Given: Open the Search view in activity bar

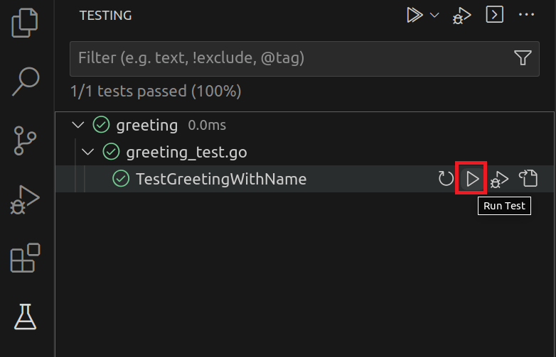Looking at the screenshot, I should (26, 82).
